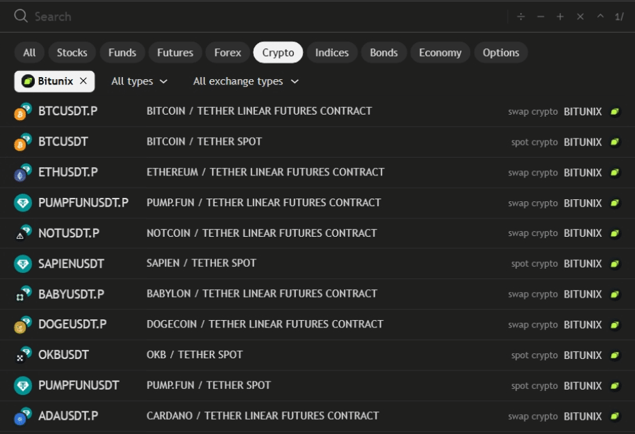Choose the ETHUSDT.P symbol
The height and width of the screenshot is (434, 635).
[317, 173]
